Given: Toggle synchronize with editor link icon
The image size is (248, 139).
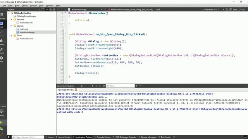Looking at the screenshot, I should [x=47, y=9].
